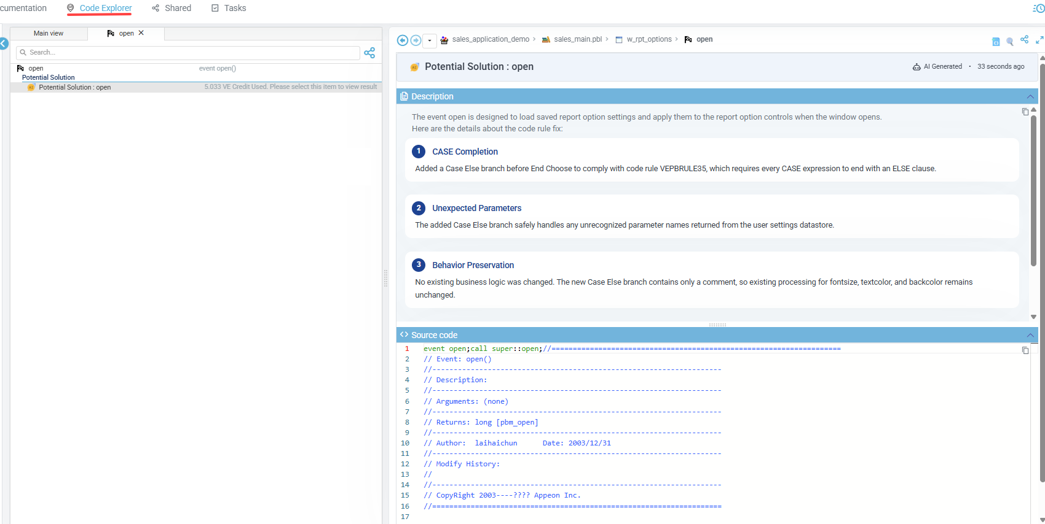Click the 33 seconds ago timestamp

(1001, 66)
